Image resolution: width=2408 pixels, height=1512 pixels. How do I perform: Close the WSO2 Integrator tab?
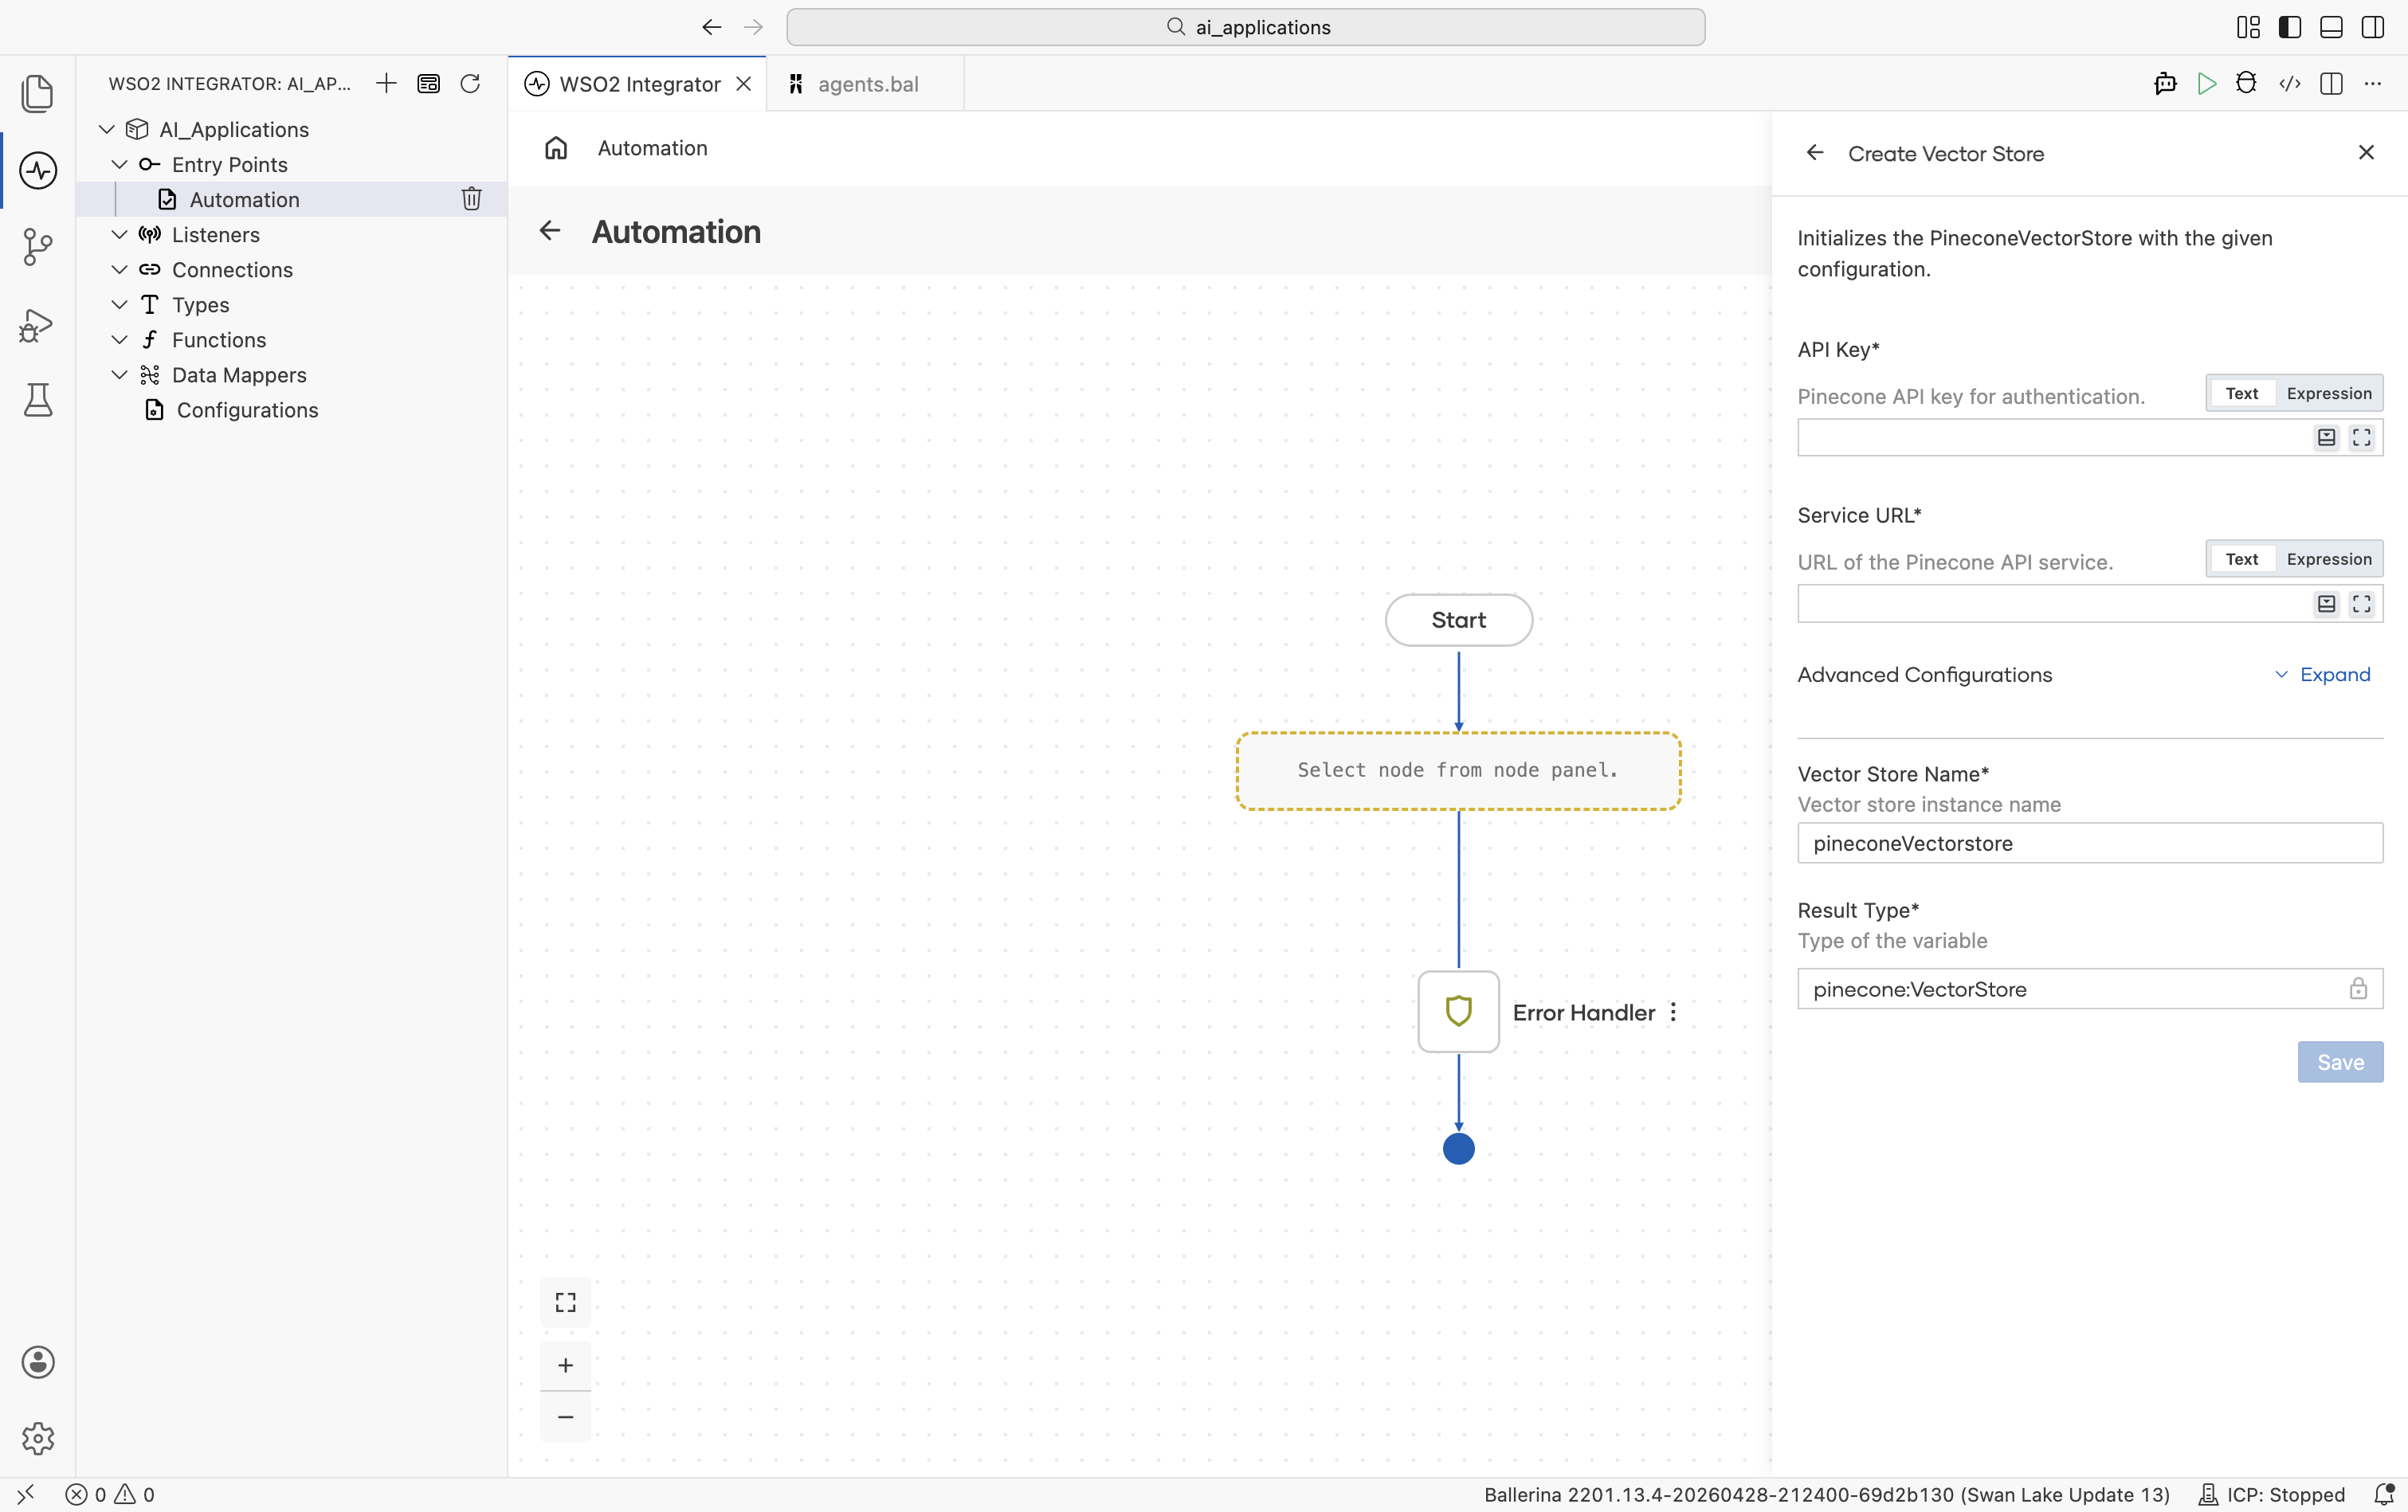744,84
